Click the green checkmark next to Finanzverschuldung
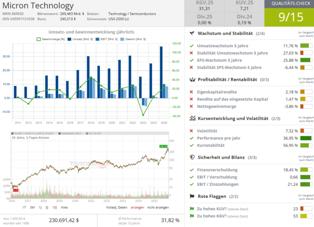This screenshot has width=314, height=227. pos(191,170)
